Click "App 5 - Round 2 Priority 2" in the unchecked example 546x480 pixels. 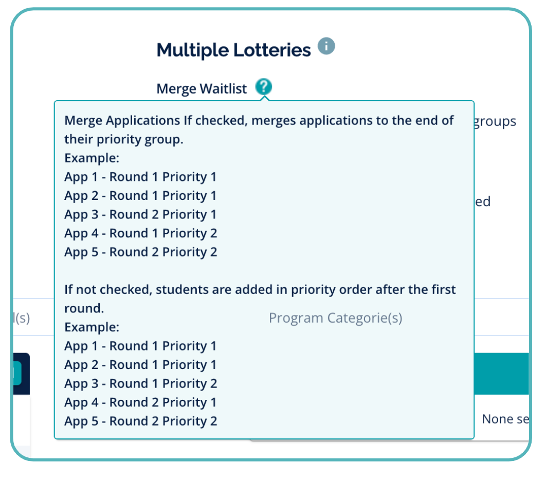click(x=140, y=421)
